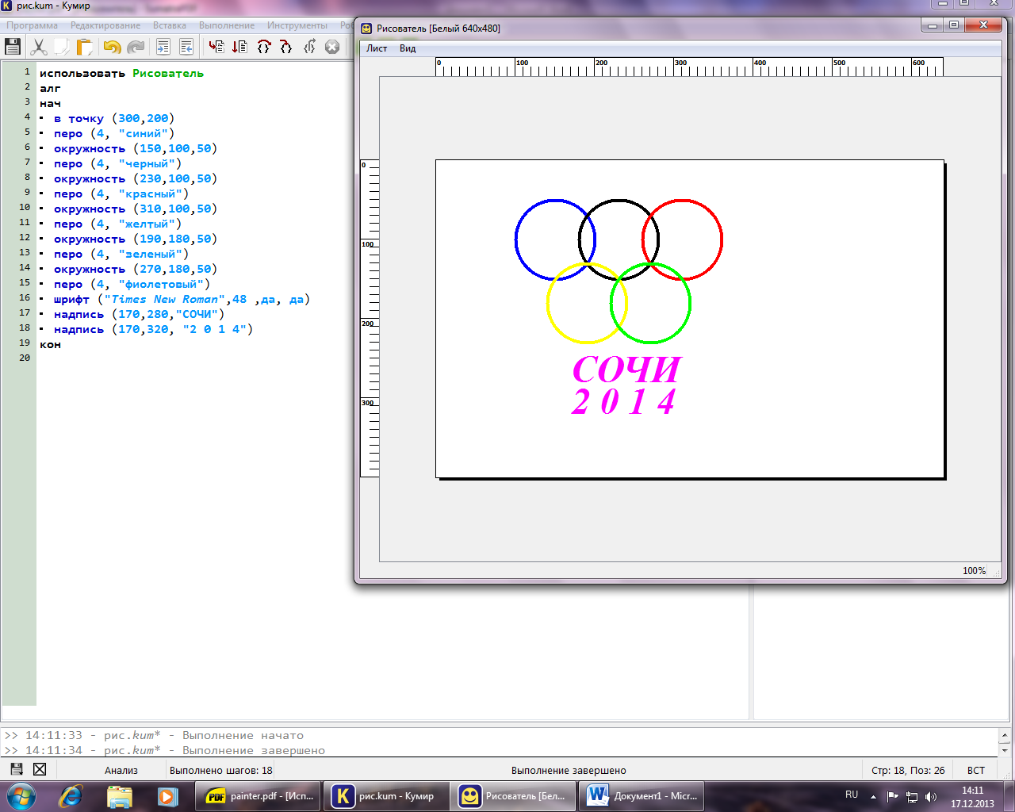The height and width of the screenshot is (812, 1015).
Task: Switch to рис.kum - Кумир taskbar button
Action: (x=386, y=796)
